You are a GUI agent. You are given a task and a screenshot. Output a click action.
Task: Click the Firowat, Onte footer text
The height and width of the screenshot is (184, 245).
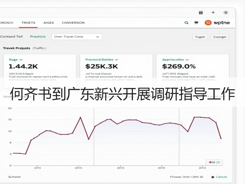click(187, 177)
